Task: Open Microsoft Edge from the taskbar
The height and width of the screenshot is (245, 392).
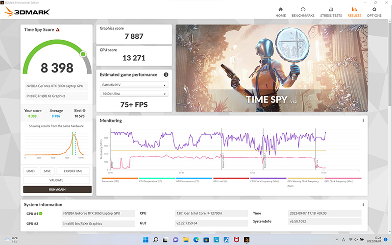Action: pos(196,240)
